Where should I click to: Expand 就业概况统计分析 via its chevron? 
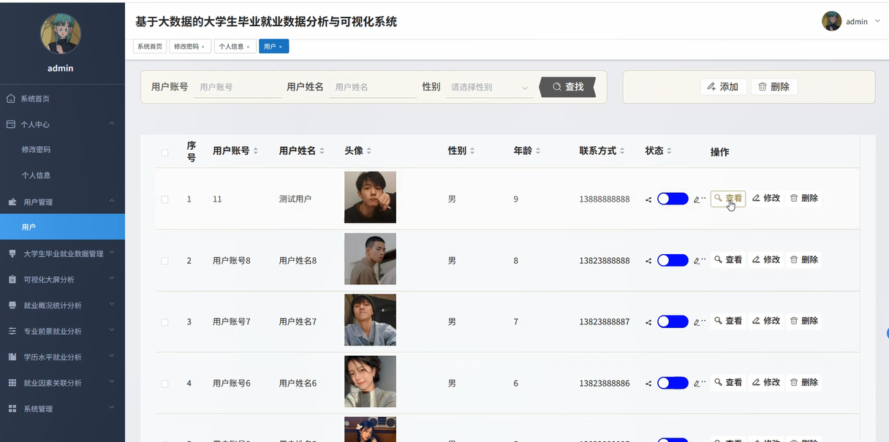[112, 305]
